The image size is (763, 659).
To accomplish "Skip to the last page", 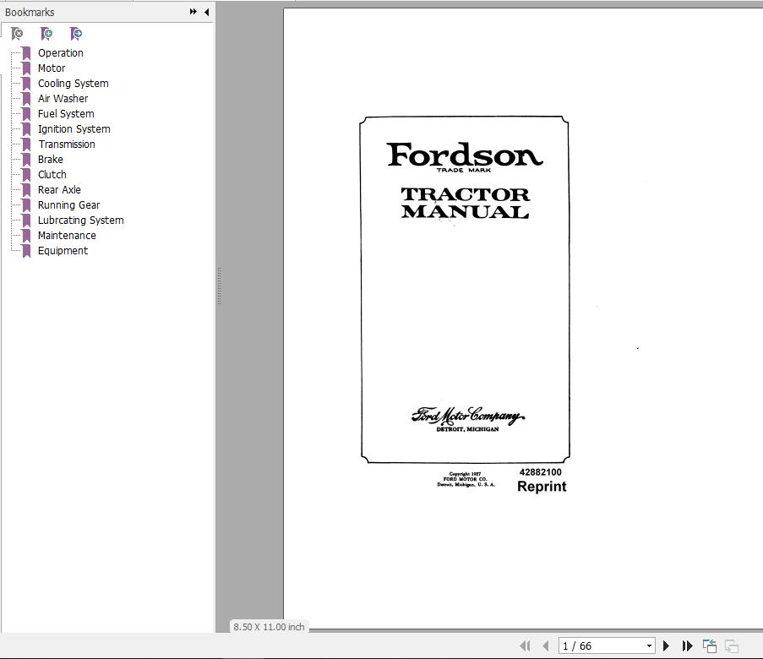I will pyautogui.click(x=686, y=645).
